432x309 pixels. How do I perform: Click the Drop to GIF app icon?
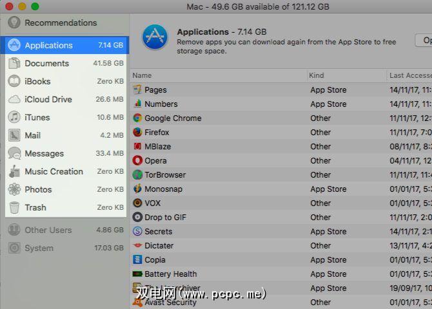click(137, 217)
